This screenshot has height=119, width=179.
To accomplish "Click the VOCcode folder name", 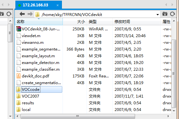I will coord(30,90).
